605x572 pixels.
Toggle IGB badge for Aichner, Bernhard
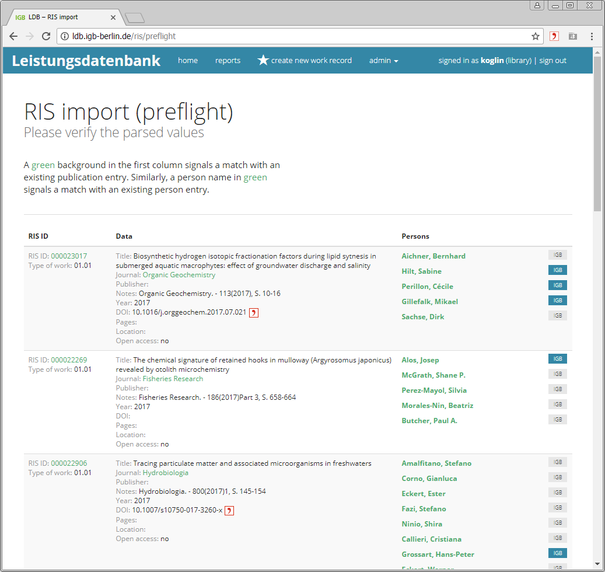557,255
